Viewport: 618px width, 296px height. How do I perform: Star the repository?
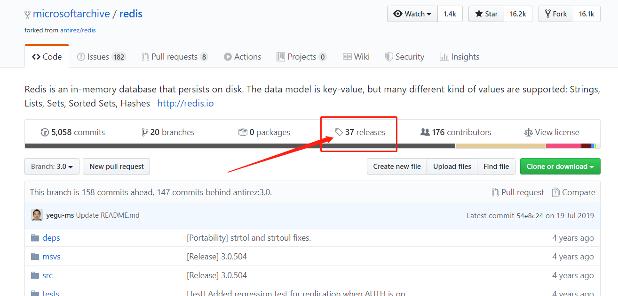point(486,14)
